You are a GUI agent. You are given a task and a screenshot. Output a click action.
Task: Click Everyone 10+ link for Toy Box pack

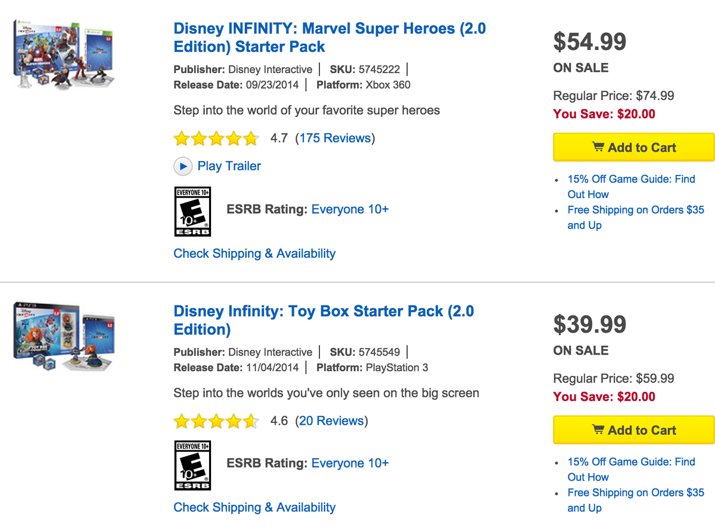pyautogui.click(x=350, y=463)
